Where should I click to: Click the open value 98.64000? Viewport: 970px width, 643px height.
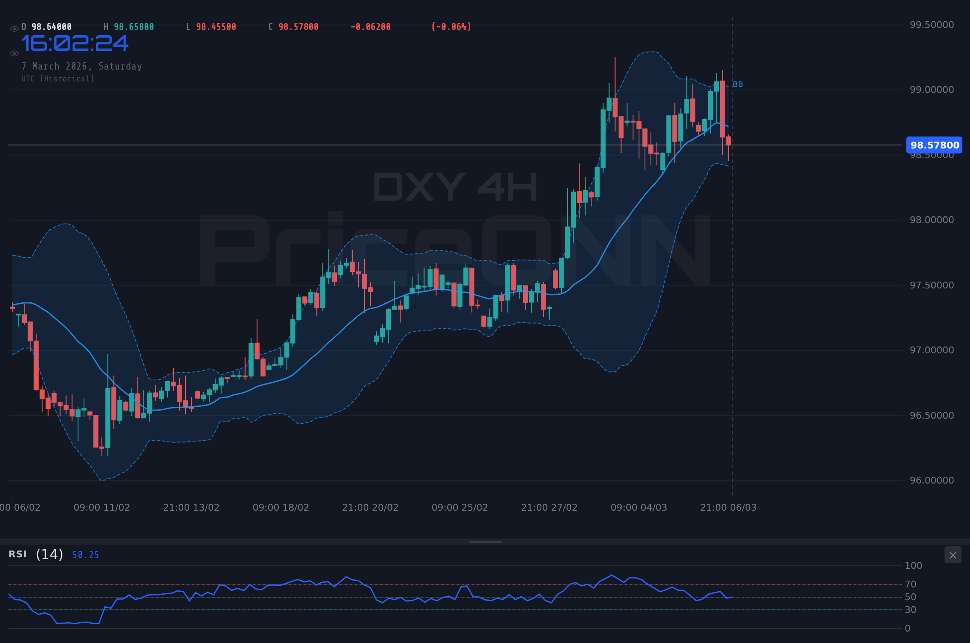(51, 27)
